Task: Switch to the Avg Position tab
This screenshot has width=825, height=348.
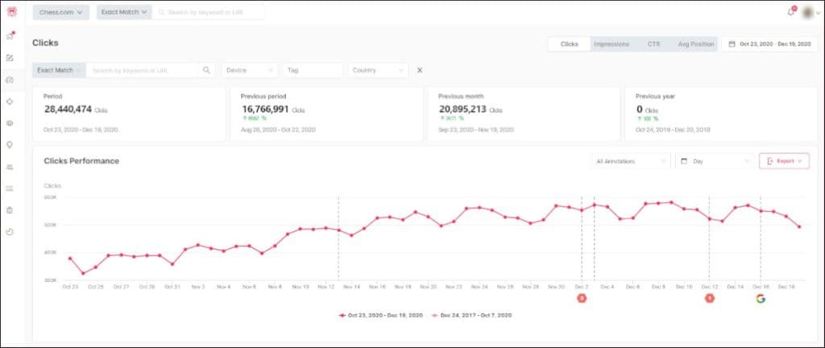Action: [695, 44]
